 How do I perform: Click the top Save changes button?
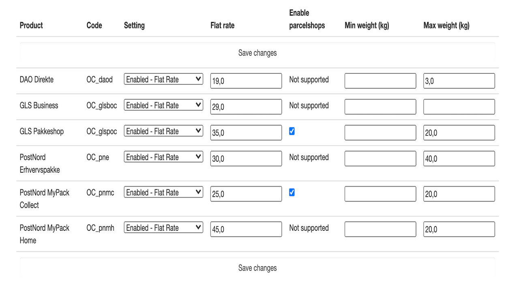click(x=257, y=53)
